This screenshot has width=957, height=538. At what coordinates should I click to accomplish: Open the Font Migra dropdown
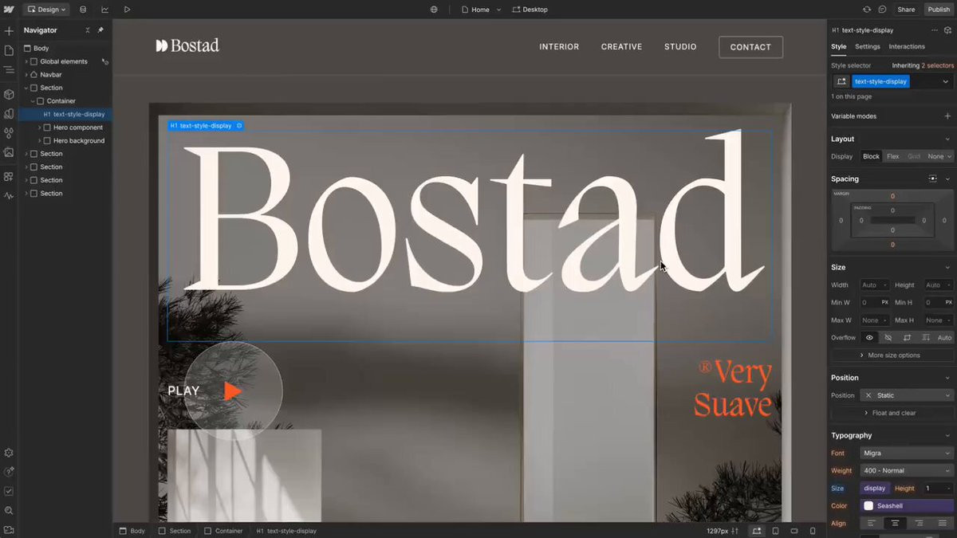tap(907, 453)
